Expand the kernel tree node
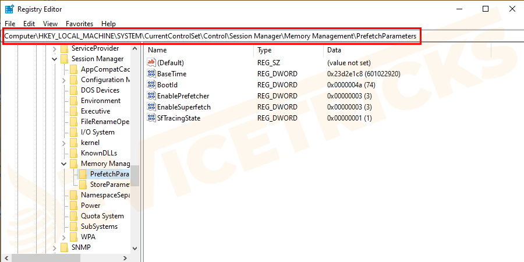This screenshot has height=262, width=524. pos(64,143)
